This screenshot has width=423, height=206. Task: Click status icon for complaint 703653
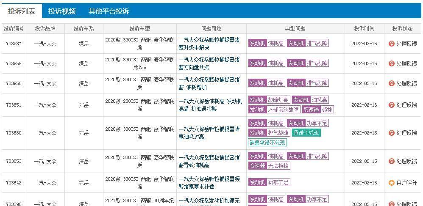click(392, 161)
